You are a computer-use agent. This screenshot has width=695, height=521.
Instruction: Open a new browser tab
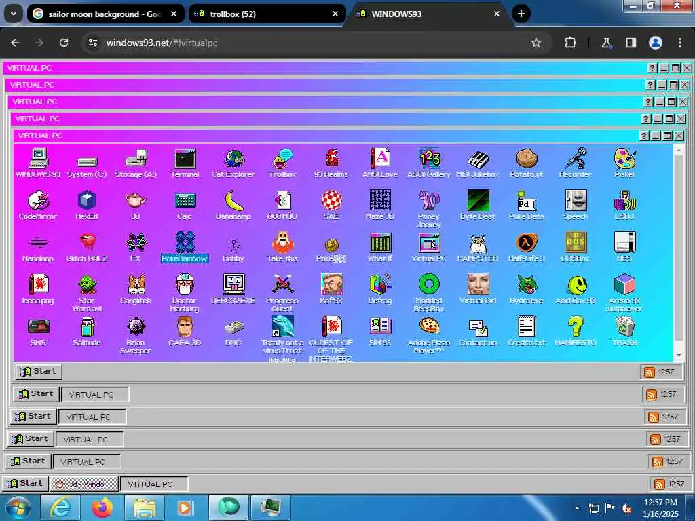click(521, 14)
